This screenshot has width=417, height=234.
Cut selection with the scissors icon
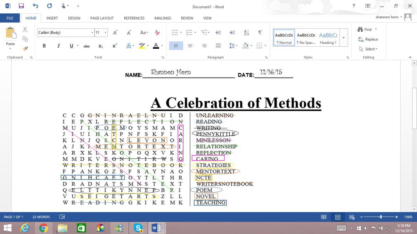tap(25, 29)
